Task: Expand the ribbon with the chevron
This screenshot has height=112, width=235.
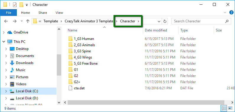Action: (225, 13)
